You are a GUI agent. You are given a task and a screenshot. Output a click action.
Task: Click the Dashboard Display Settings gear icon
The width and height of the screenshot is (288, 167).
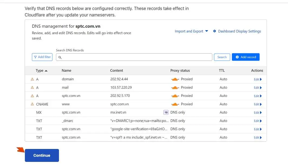(214, 31)
